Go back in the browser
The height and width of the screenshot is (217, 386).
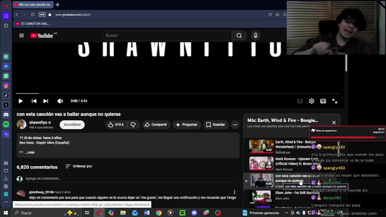(17, 14)
